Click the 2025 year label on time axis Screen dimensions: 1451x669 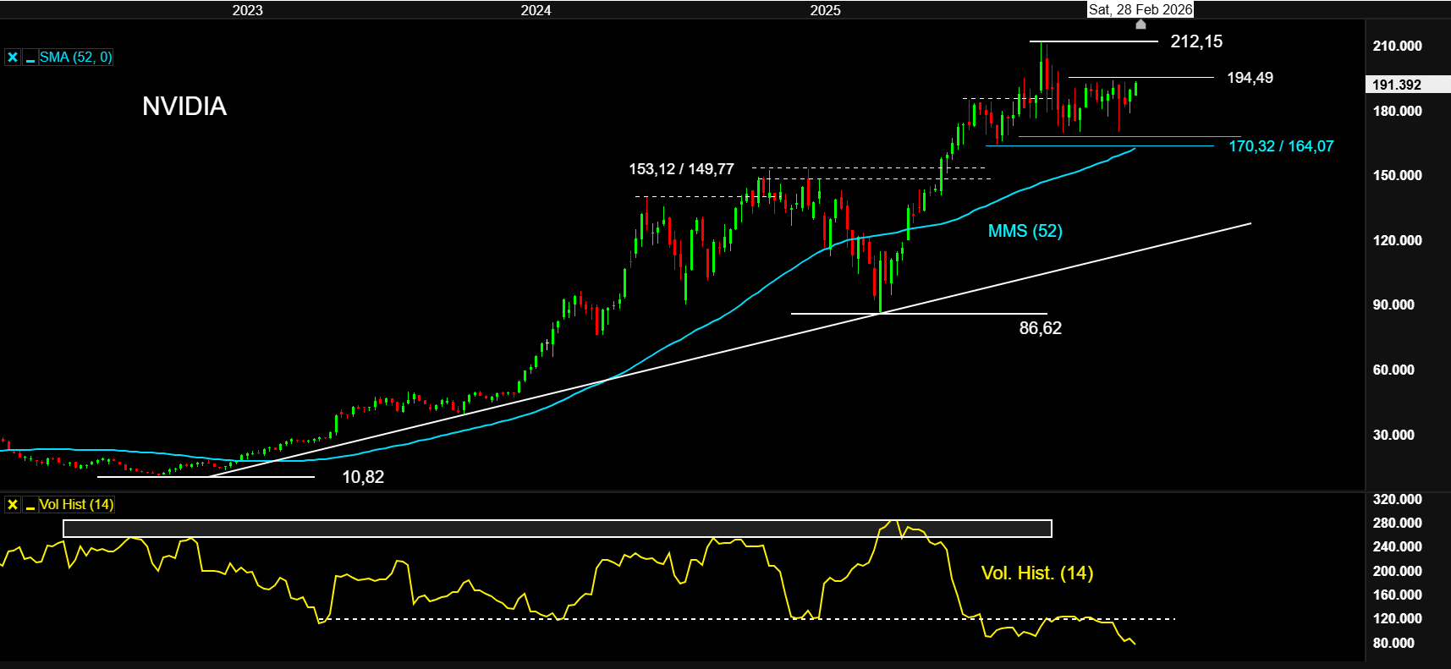[825, 10]
